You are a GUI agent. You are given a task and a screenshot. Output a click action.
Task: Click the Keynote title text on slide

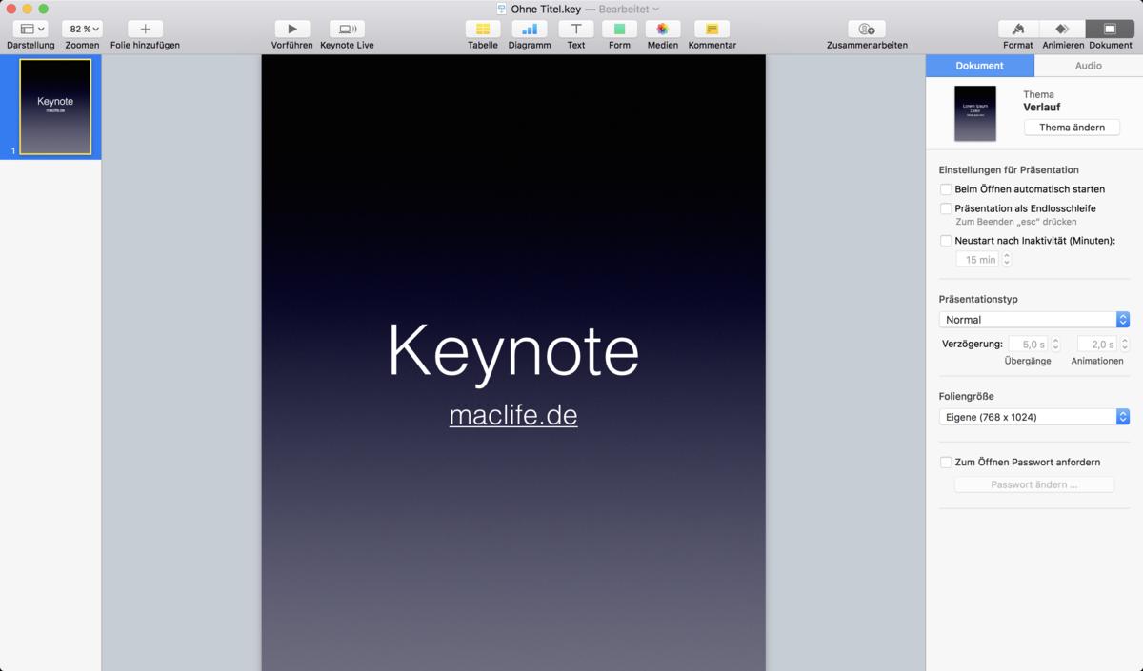pos(513,351)
